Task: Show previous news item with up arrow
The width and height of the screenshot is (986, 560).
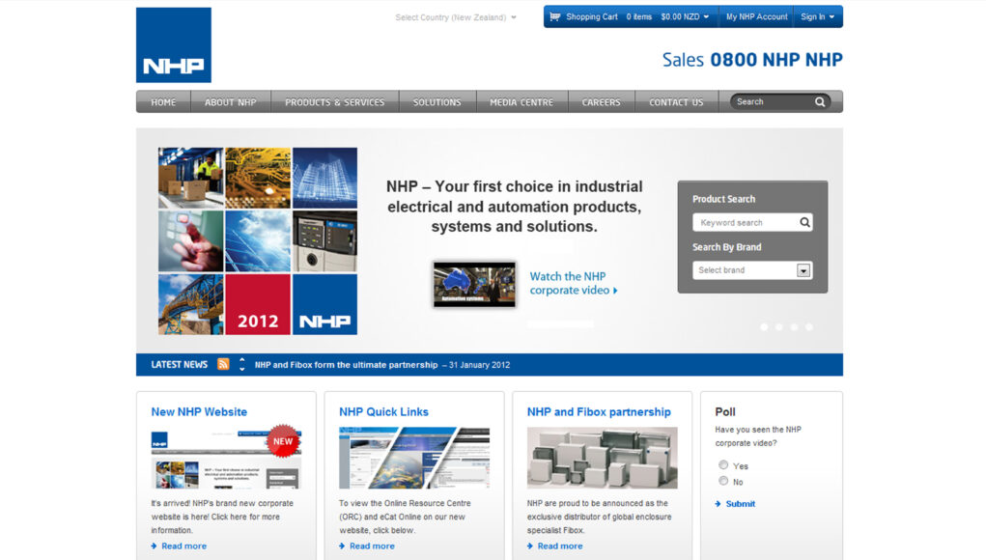Action: click(x=242, y=360)
